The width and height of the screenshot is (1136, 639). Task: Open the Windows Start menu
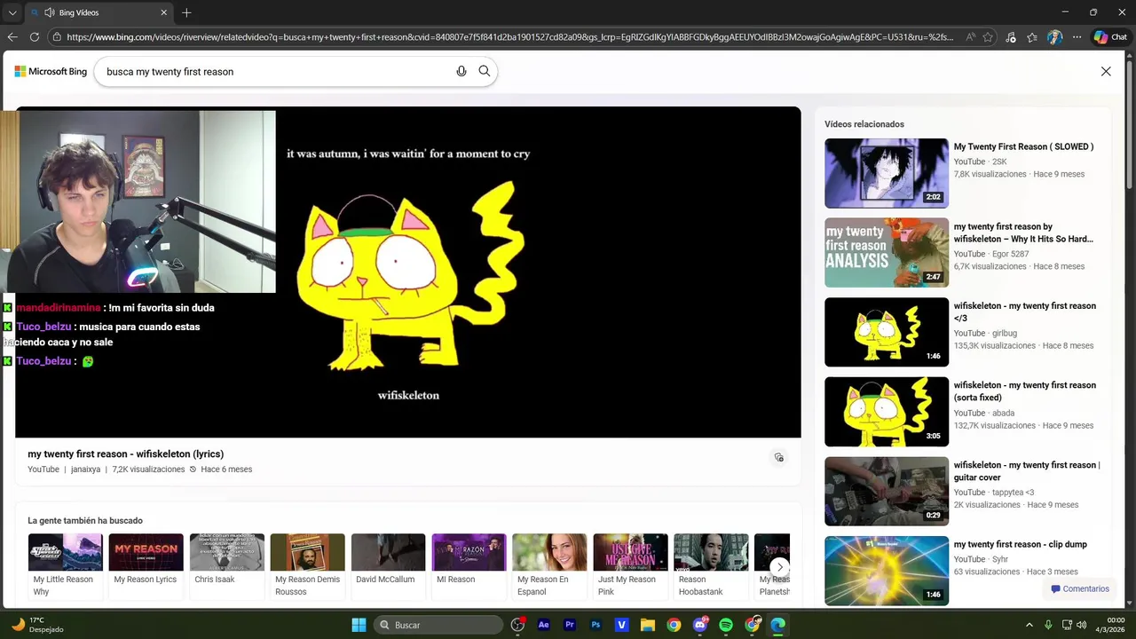(359, 625)
